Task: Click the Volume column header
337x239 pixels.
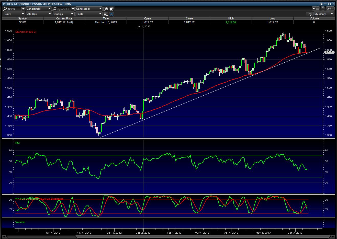Action: click(314, 18)
